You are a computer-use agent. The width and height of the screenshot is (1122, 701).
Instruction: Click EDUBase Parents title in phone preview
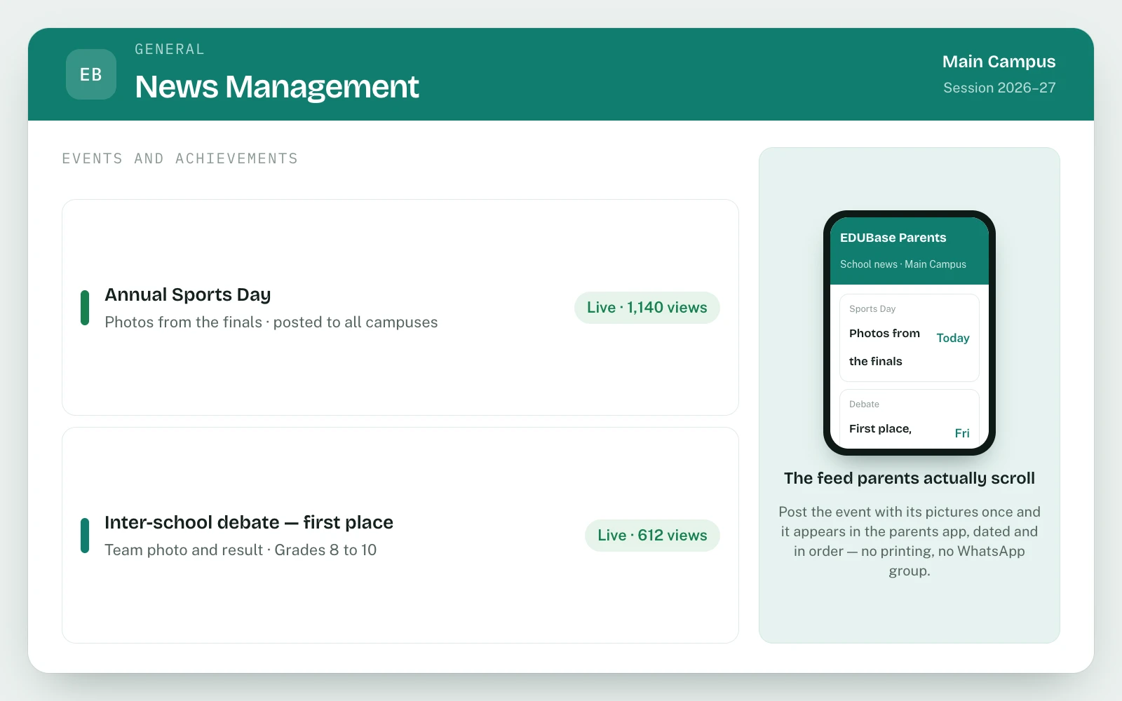point(893,238)
